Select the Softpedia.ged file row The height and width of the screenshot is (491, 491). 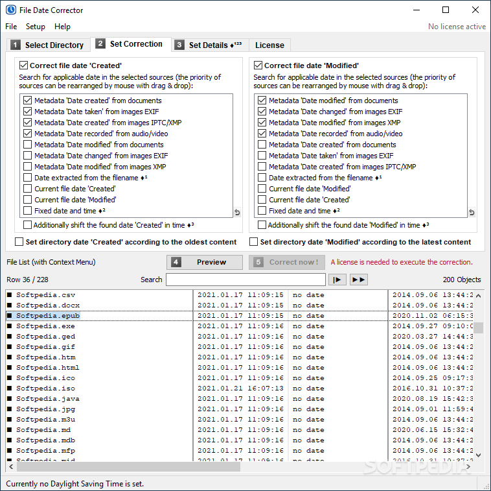240,336
